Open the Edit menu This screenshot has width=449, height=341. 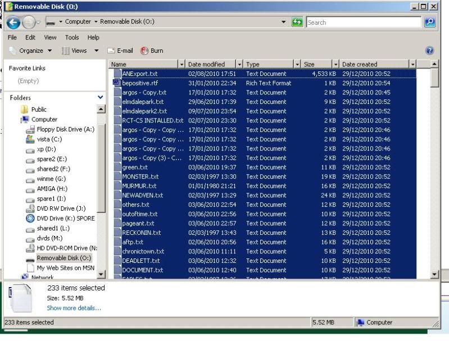[x=30, y=38]
